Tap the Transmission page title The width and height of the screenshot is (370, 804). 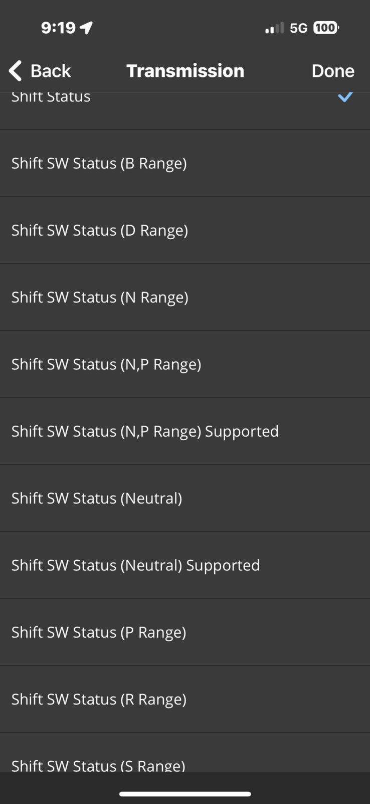[185, 71]
